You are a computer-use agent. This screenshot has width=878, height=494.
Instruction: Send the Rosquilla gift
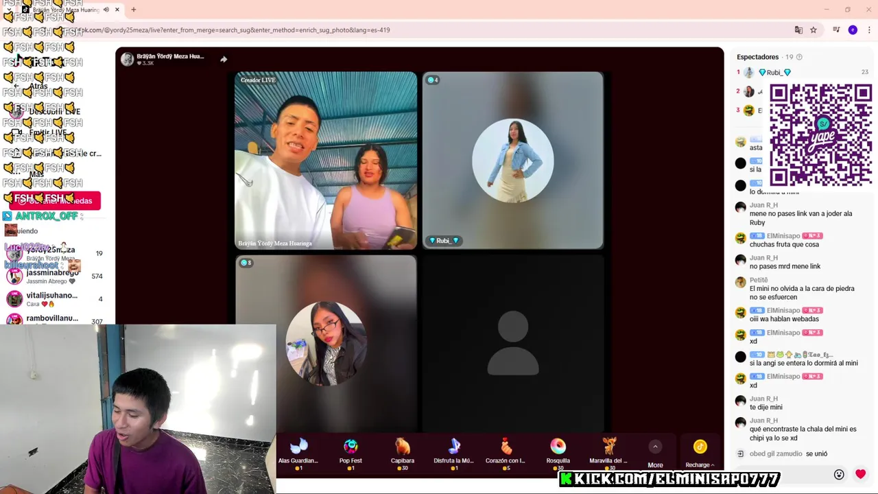click(558, 454)
